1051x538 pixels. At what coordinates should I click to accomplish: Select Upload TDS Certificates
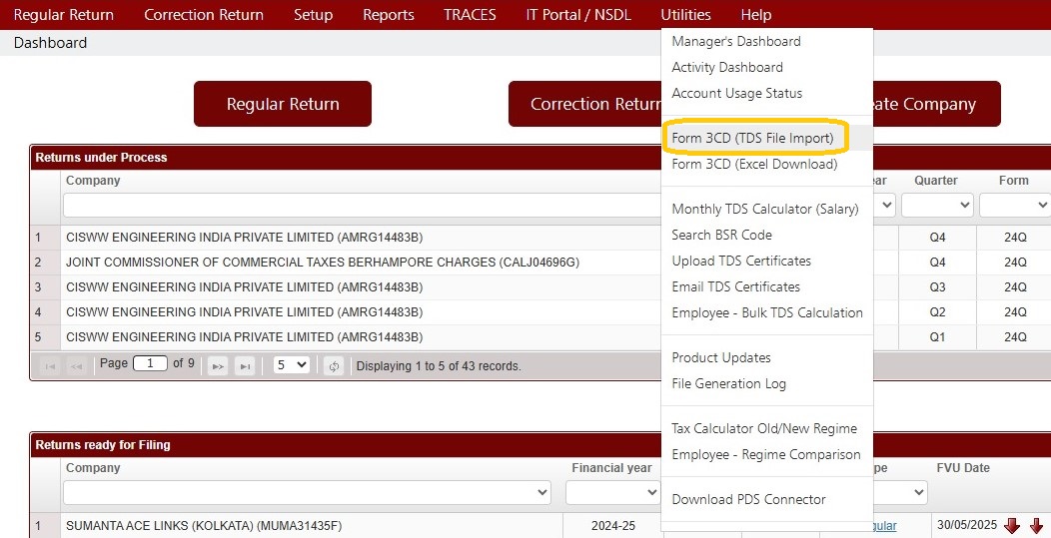click(741, 261)
